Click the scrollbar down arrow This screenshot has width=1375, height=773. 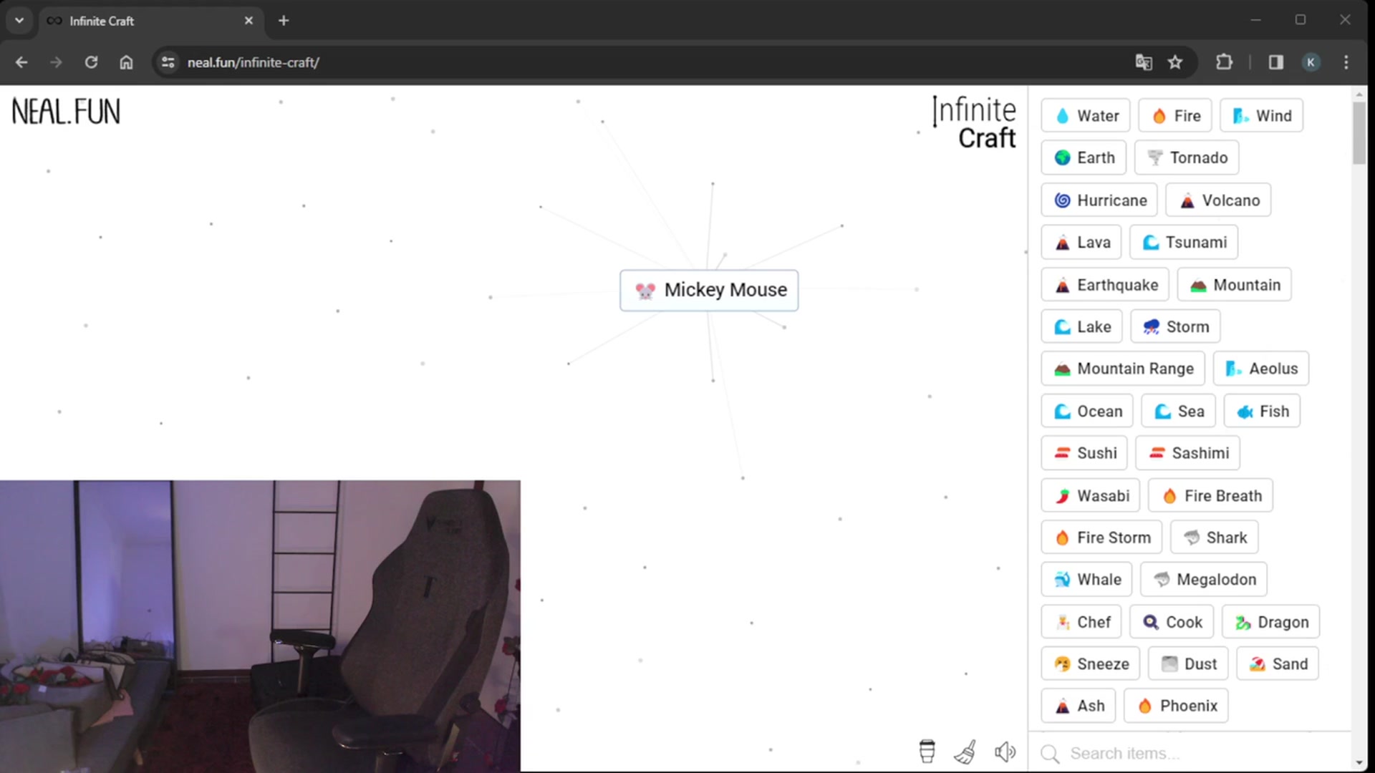(x=1359, y=763)
